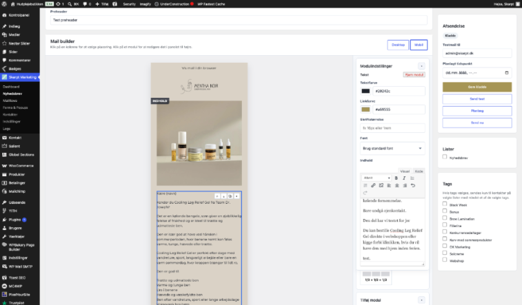Click the Yoast icon in the admin bar
The height and width of the screenshot is (305, 522).
click(115, 4)
